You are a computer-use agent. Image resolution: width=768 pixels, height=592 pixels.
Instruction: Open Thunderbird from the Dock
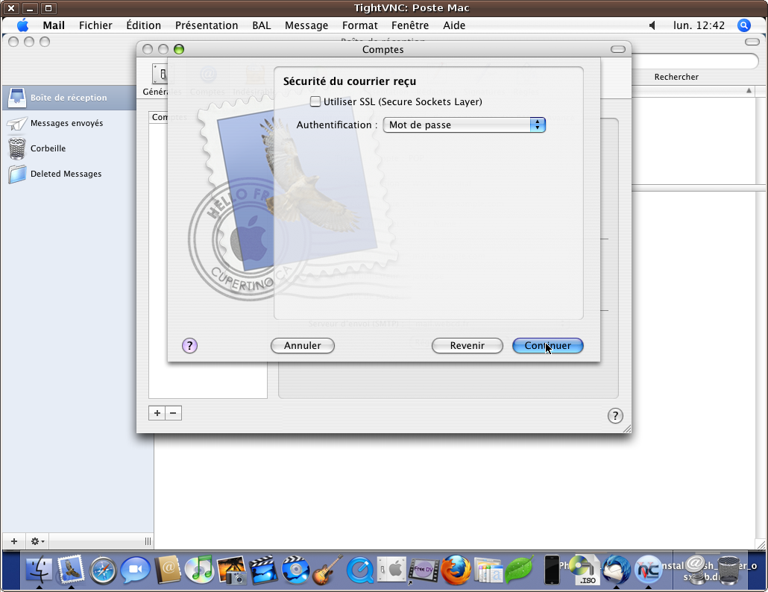pyautogui.click(x=617, y=570)
